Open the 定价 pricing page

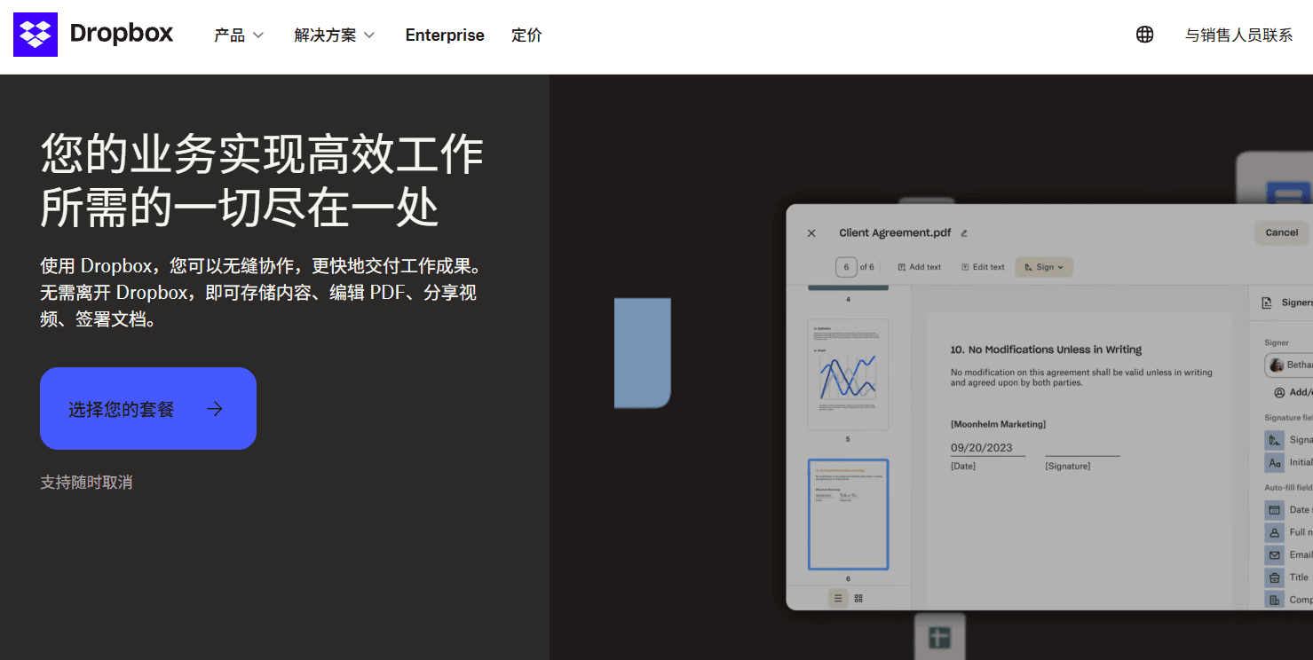526,35
